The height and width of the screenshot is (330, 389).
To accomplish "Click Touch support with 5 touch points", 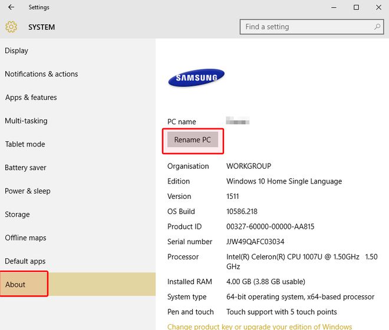I will click(282, 312).
